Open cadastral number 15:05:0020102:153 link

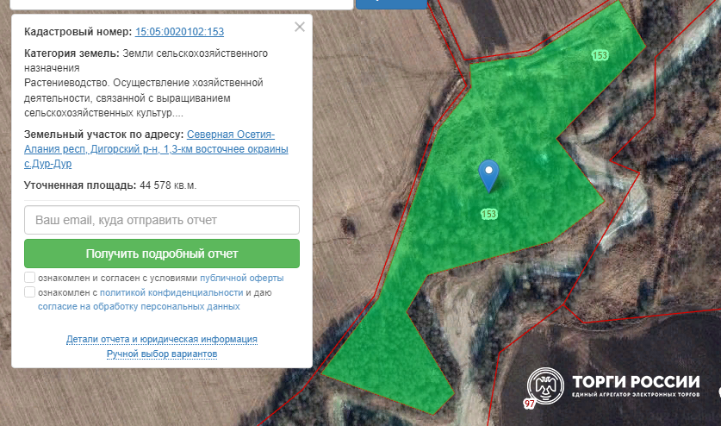(x=179, y=32)
